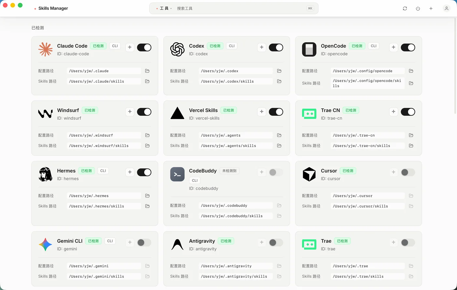The image size is (457, 290).
Task: Enable the Cursor toggle
Action: pos(408,172)
